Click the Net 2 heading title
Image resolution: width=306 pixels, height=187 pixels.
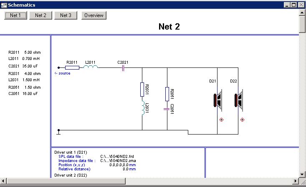[x=169, y=27]
